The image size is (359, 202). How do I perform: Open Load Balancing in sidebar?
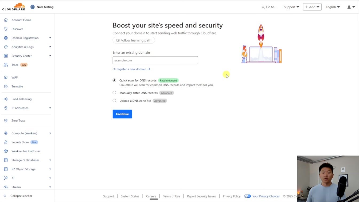coord(21,99)
